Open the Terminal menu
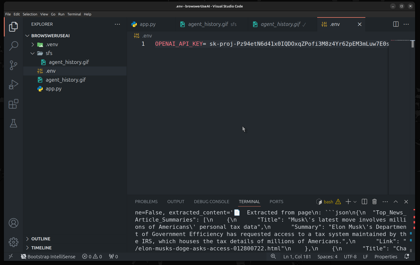The image size is (420, 265). [74, 14]
